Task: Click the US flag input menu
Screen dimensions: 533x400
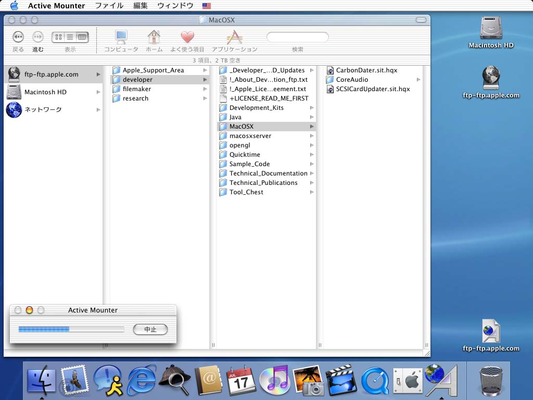Action: click(206, 5)
